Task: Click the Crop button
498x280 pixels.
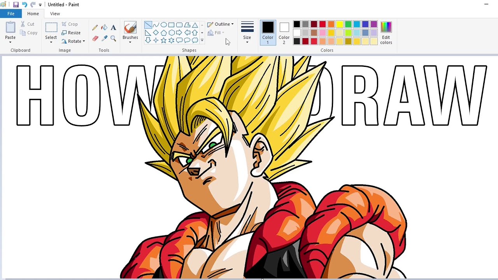Action: tap(70, 24)
